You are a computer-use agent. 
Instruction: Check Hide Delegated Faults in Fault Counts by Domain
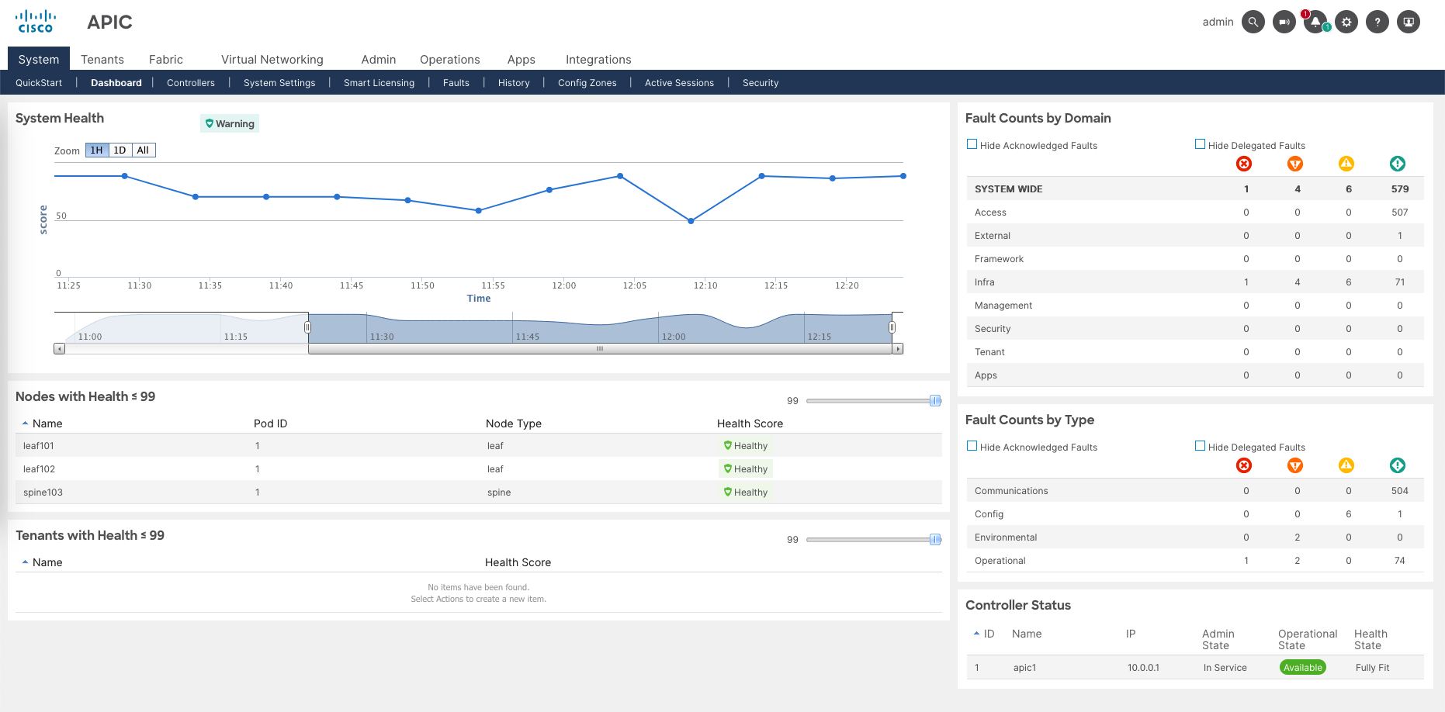point(1200,144)
